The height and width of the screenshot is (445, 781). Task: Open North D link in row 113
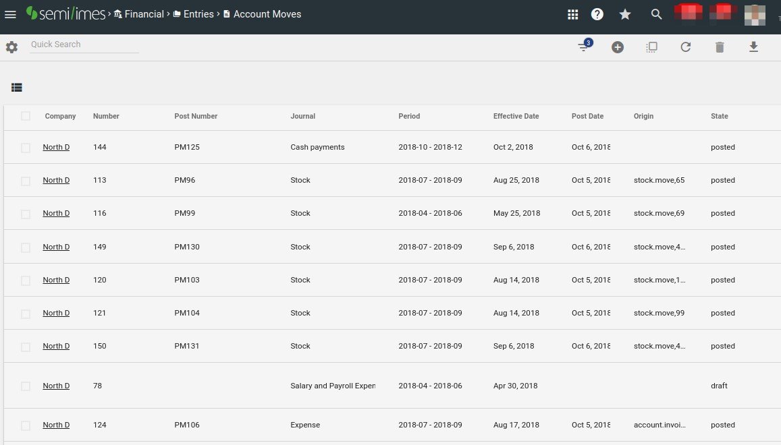[56, 180]
